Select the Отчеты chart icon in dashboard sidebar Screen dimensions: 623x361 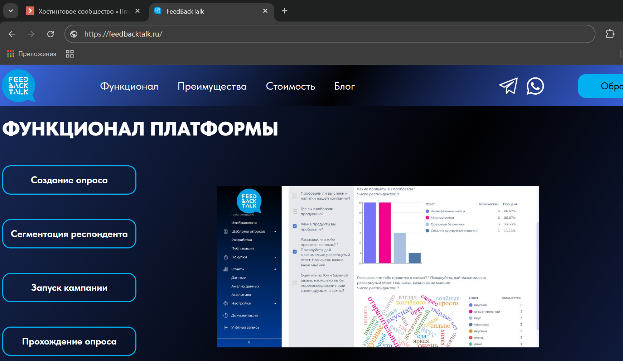coord(225,269)
